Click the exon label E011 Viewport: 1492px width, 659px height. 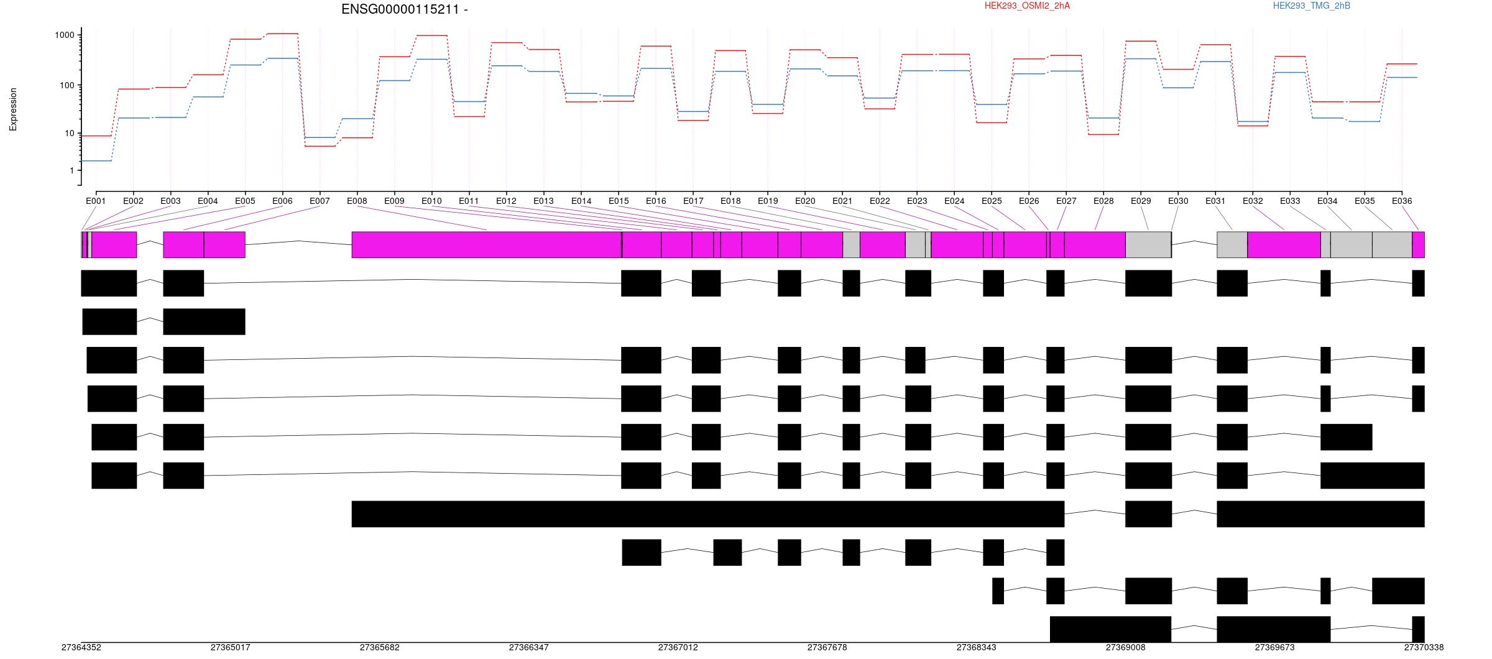[x=469, y=201]
